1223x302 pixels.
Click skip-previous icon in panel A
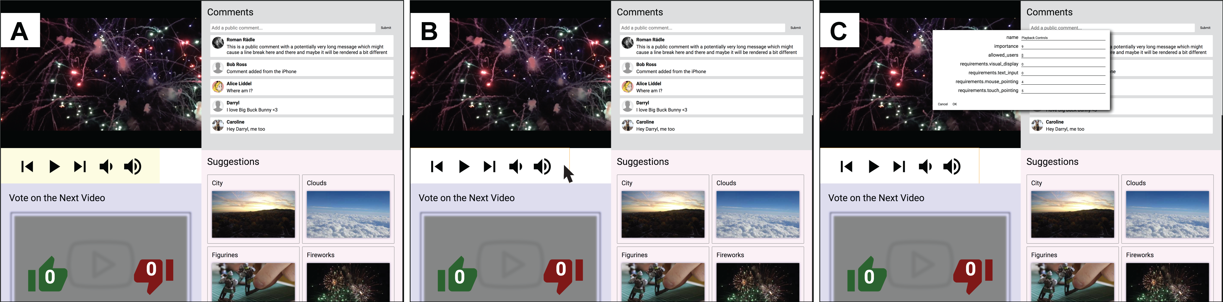27,166
